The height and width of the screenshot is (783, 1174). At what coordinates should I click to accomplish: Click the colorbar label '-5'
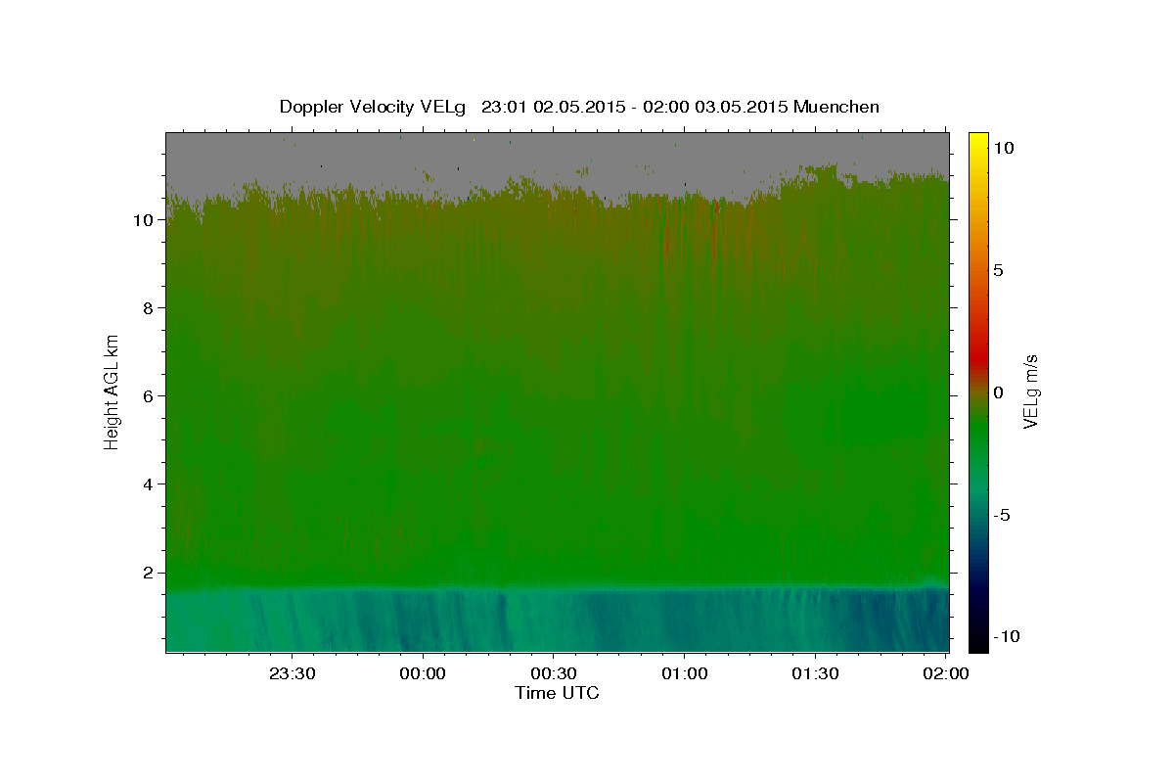click(1002, 515)
